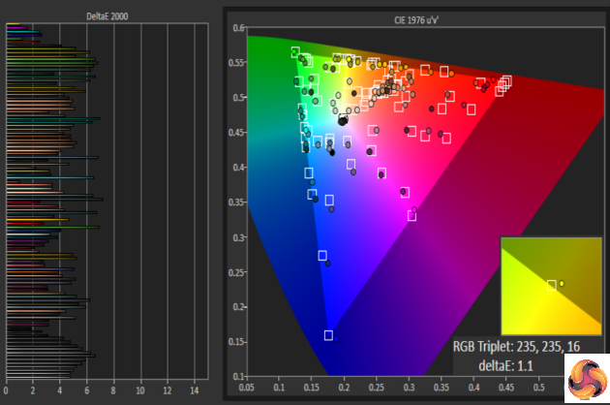Click the 0.05 label on CIE horizontal axis
This screenshot has width=610, height=405.
[247, 388]
